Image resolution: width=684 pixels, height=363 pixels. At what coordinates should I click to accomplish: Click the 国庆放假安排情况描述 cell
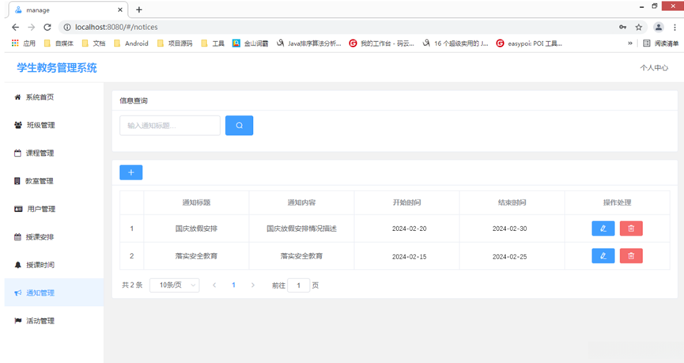301,229
